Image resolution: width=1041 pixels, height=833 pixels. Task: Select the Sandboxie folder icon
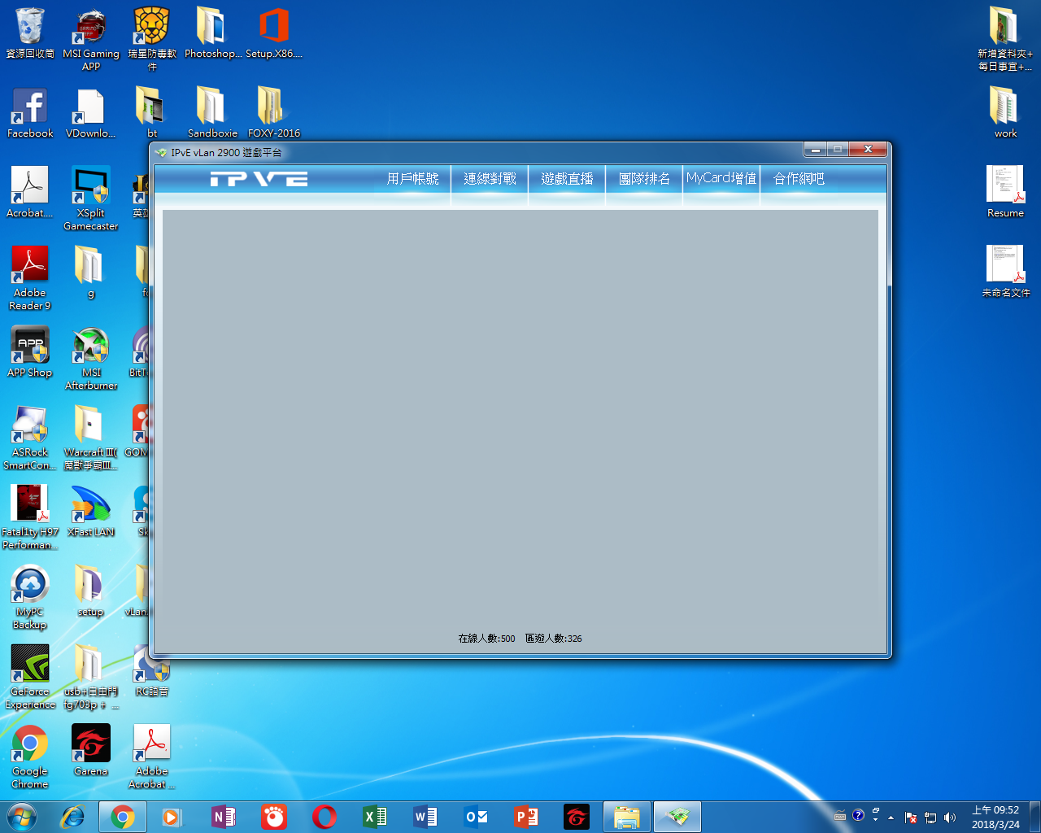212,113
